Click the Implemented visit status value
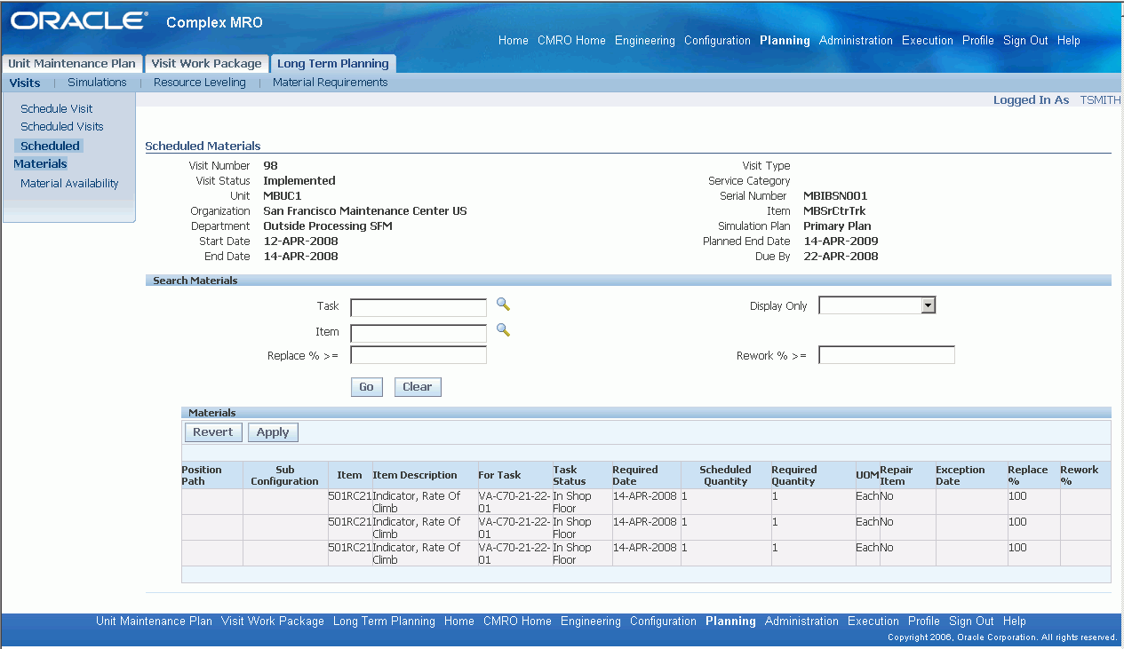 (x=299, y=180)
